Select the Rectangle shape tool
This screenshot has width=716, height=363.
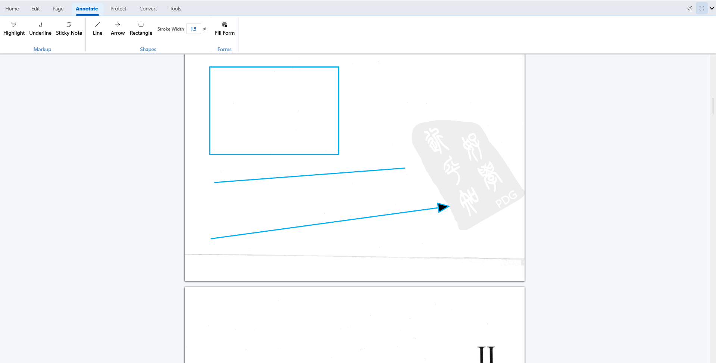tap(141, 29)
